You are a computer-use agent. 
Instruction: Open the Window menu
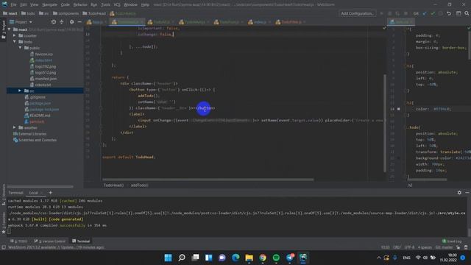point(130,5)
